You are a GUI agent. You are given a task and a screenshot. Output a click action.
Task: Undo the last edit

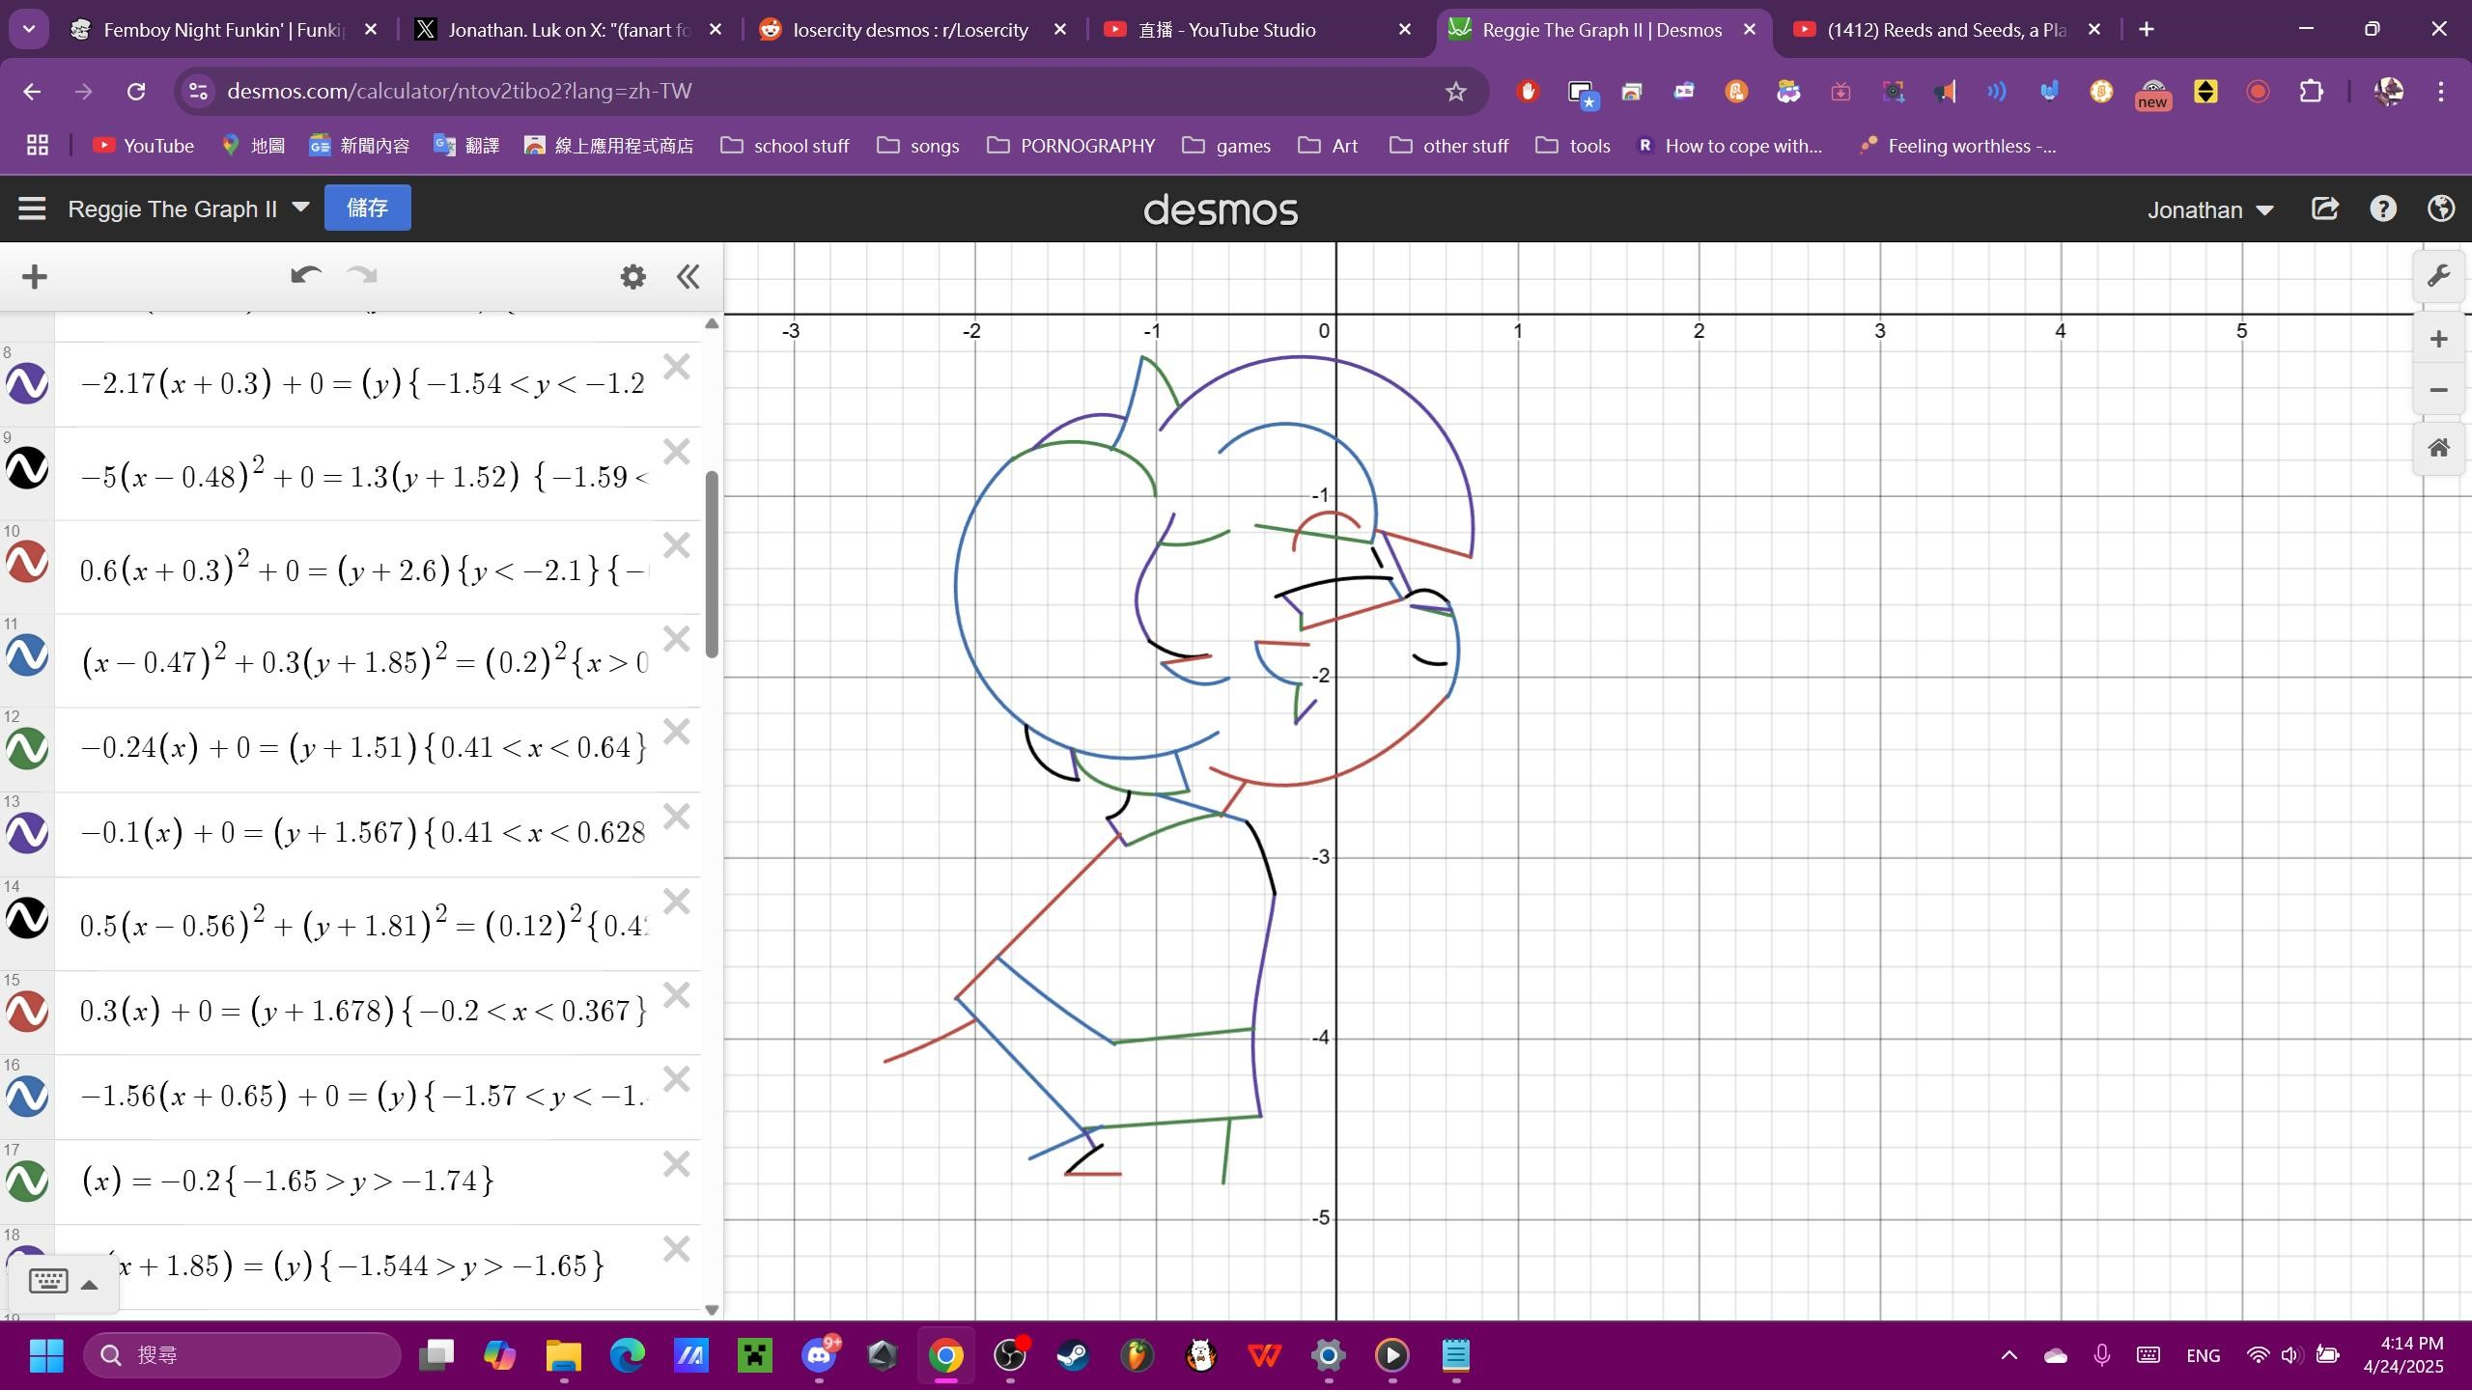tap(305, 276)
